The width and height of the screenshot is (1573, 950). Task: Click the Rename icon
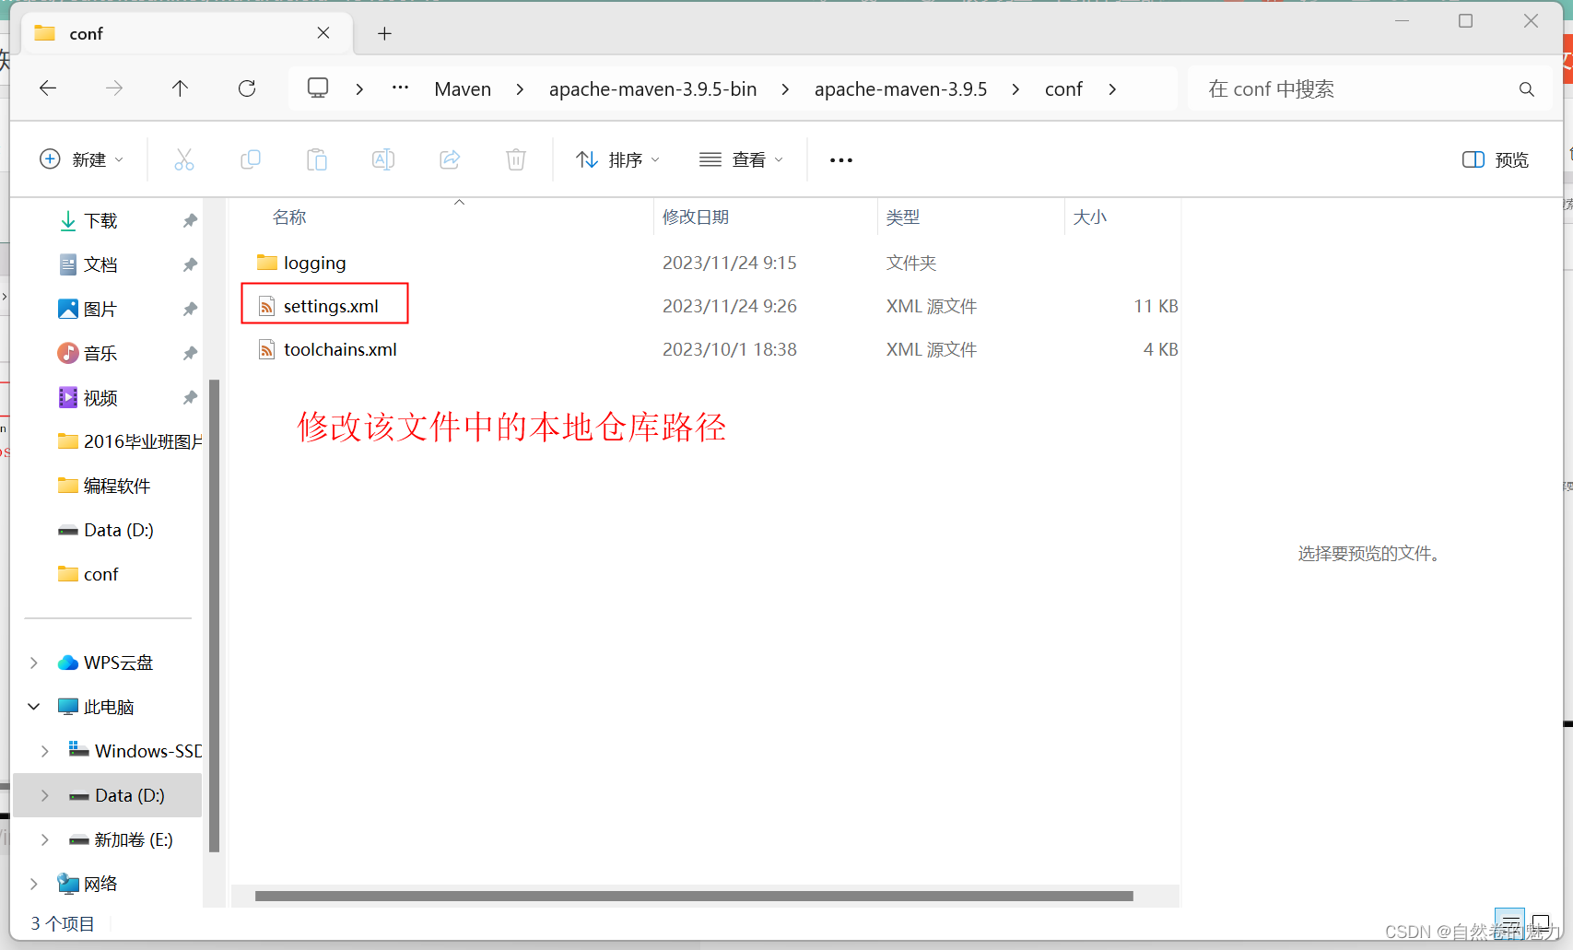[383, 159]
